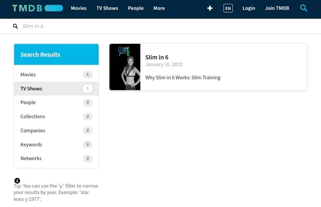The width and height of the screenshot is (321, 207).
Task: Select TV Shows in search results sidebar
Action: pyautogui.click(x=56, y=88)
